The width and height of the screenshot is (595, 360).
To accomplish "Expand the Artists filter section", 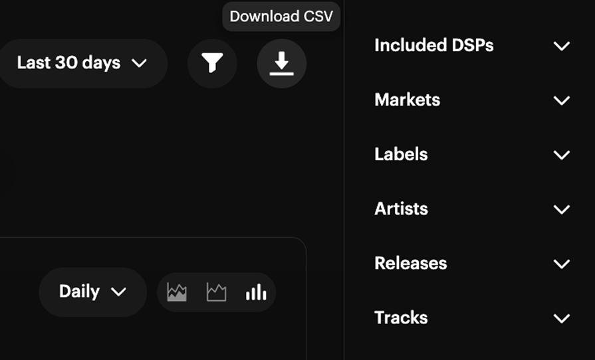I will point(472,209).
